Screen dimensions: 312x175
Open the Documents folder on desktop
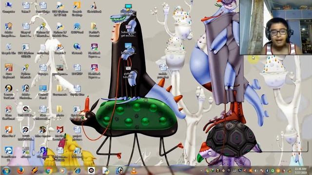point(60,90)
